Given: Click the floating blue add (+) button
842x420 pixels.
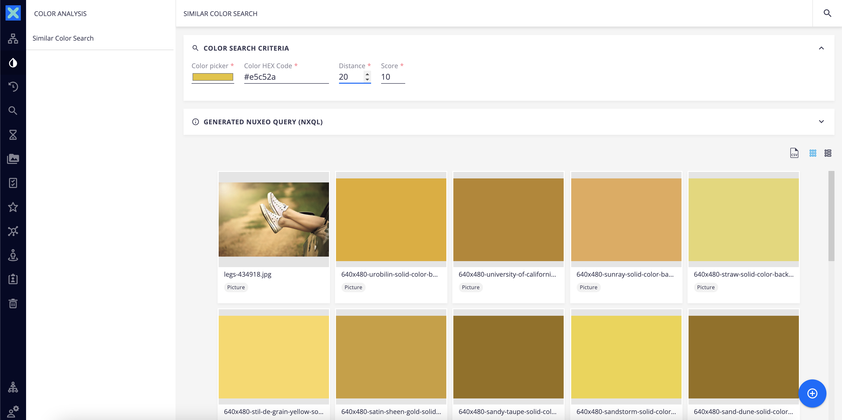Looking at the screenshot, I should [812, 393].
